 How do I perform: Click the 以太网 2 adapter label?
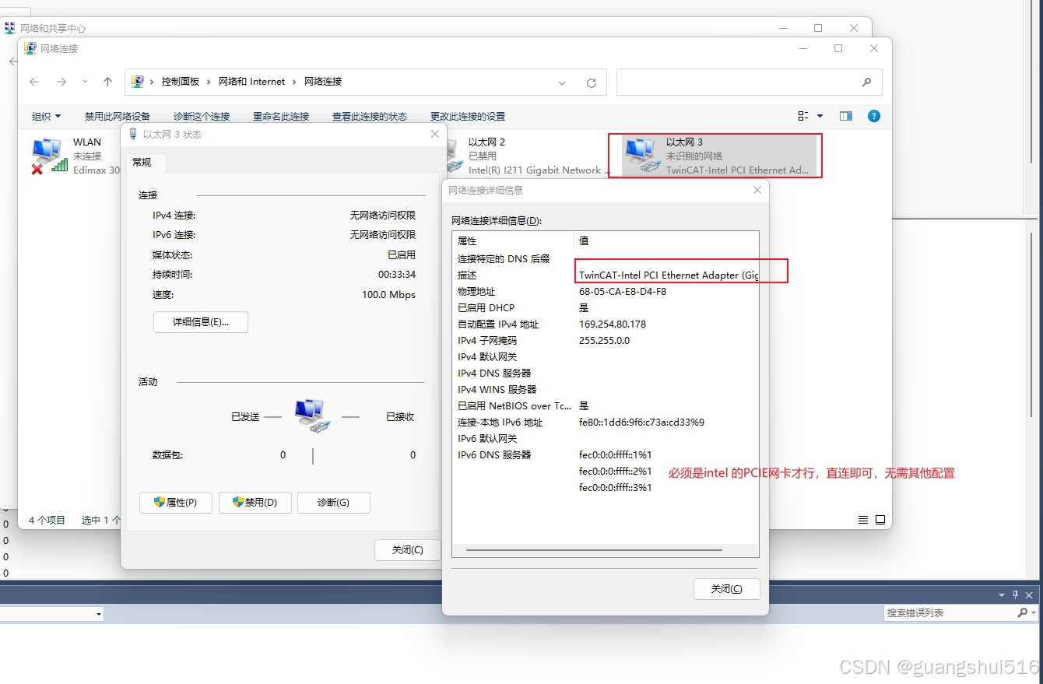click(x=486, y=142)
